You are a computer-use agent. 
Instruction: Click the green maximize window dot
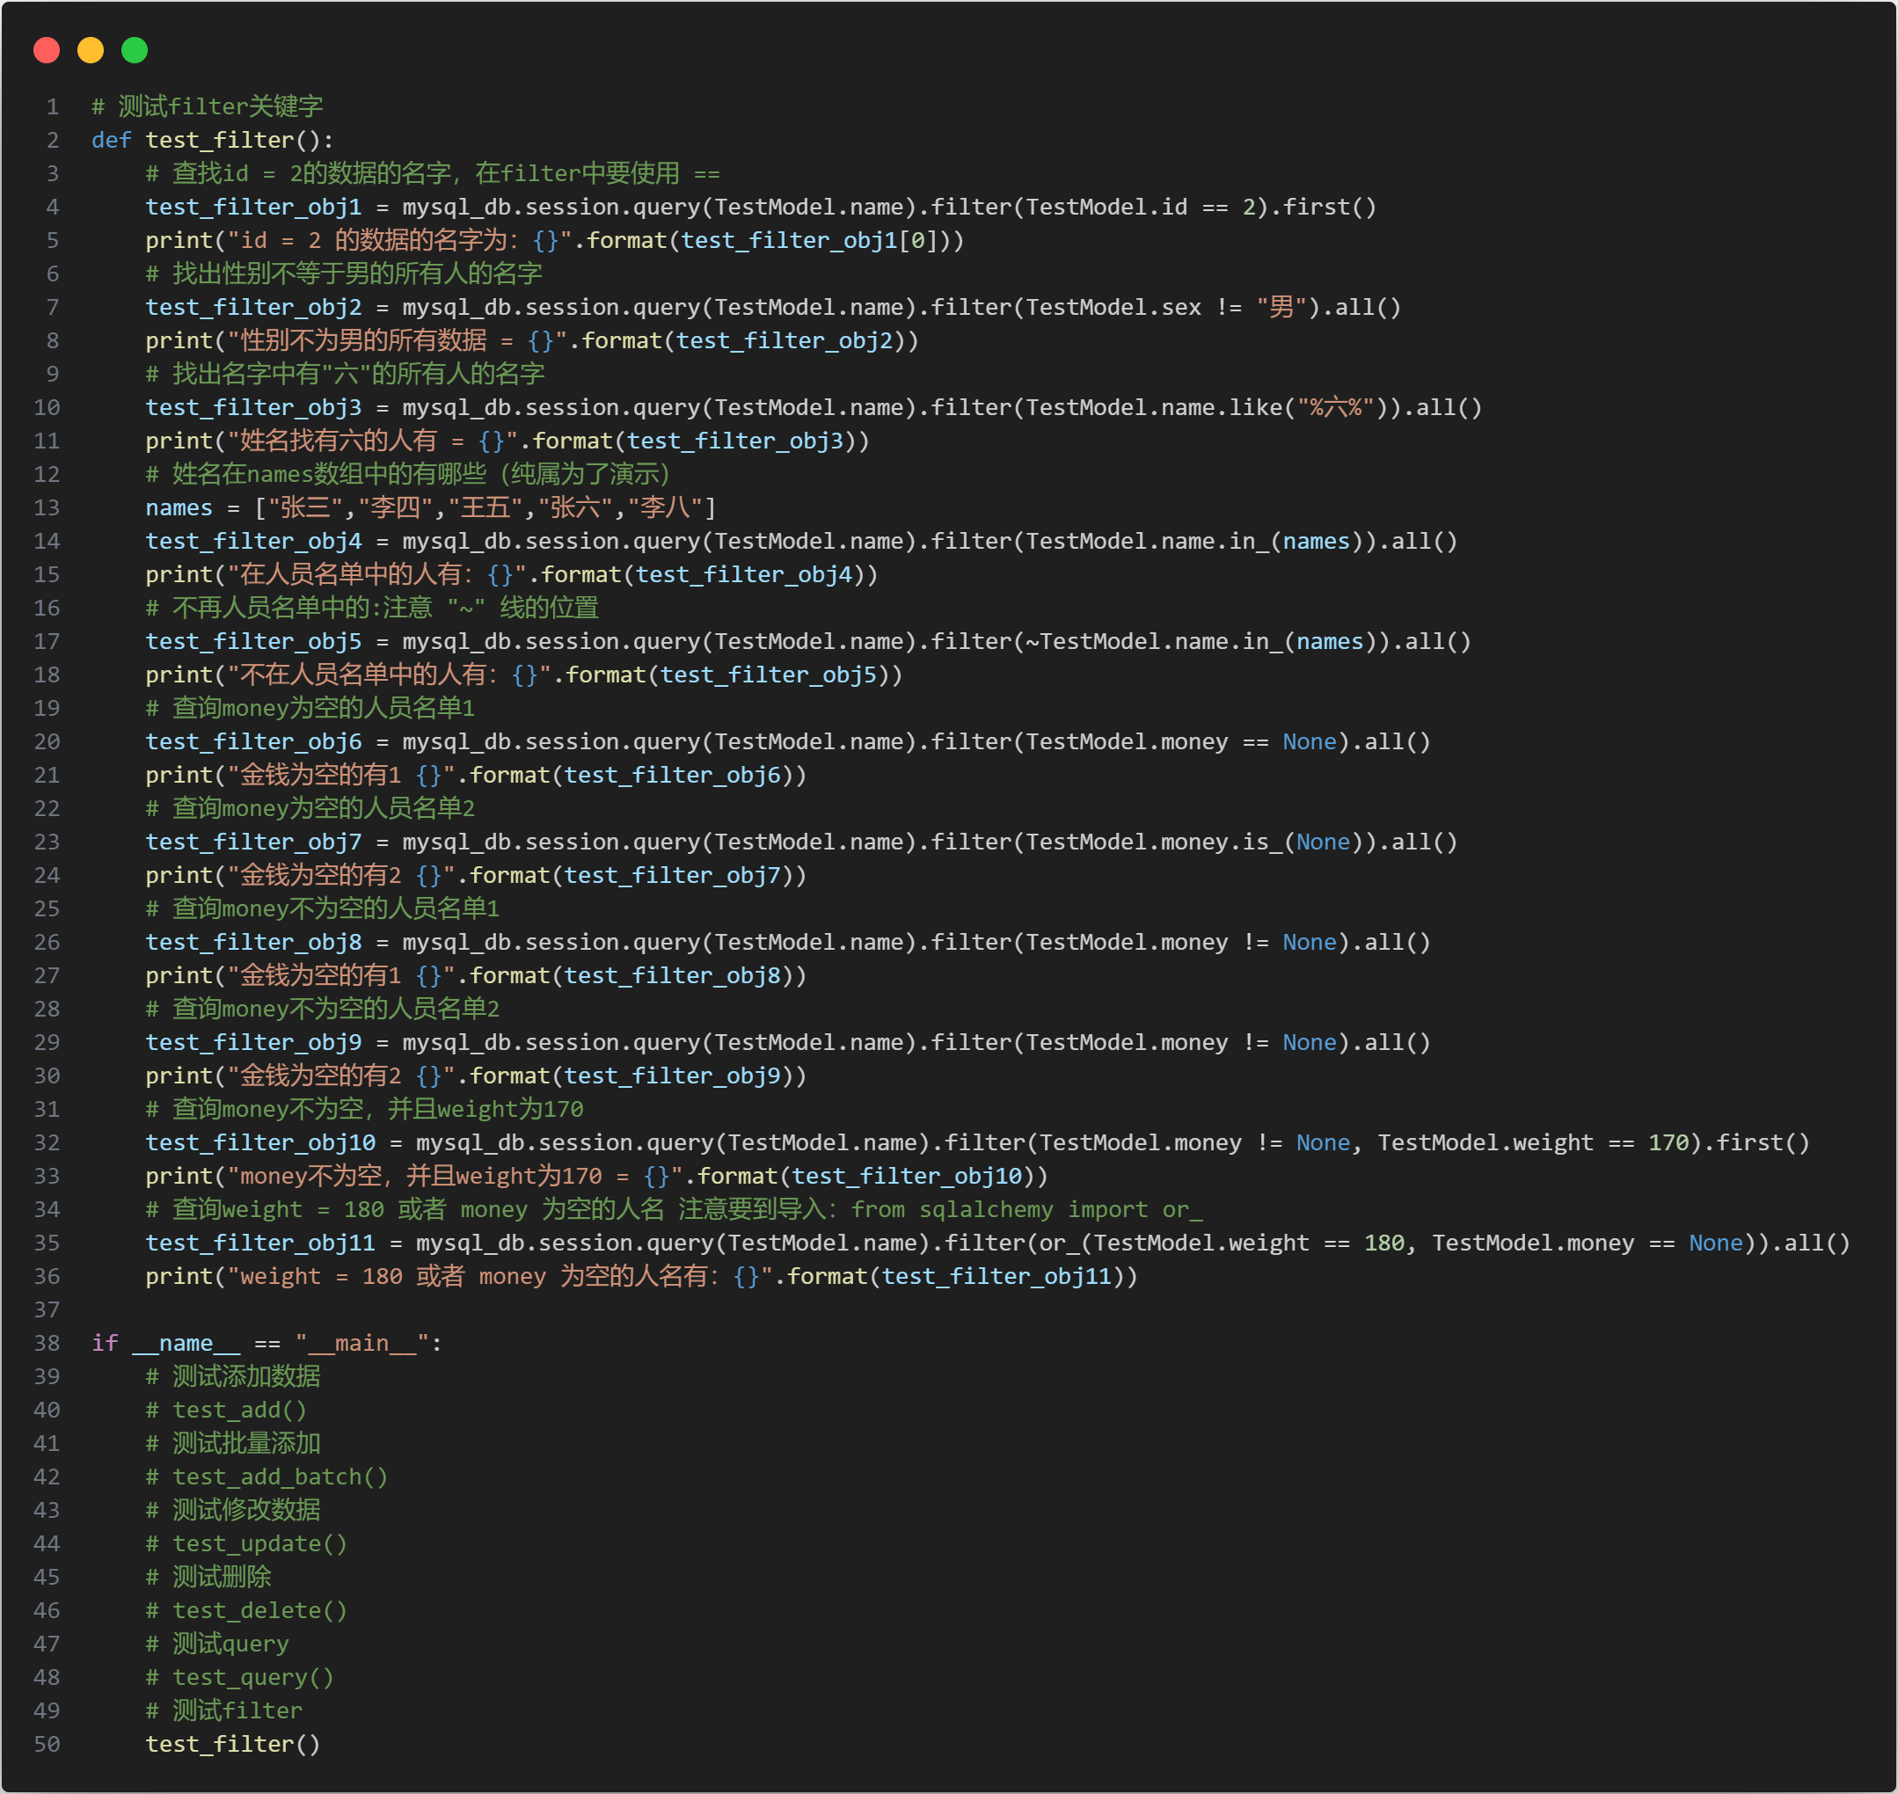[135, 50]
